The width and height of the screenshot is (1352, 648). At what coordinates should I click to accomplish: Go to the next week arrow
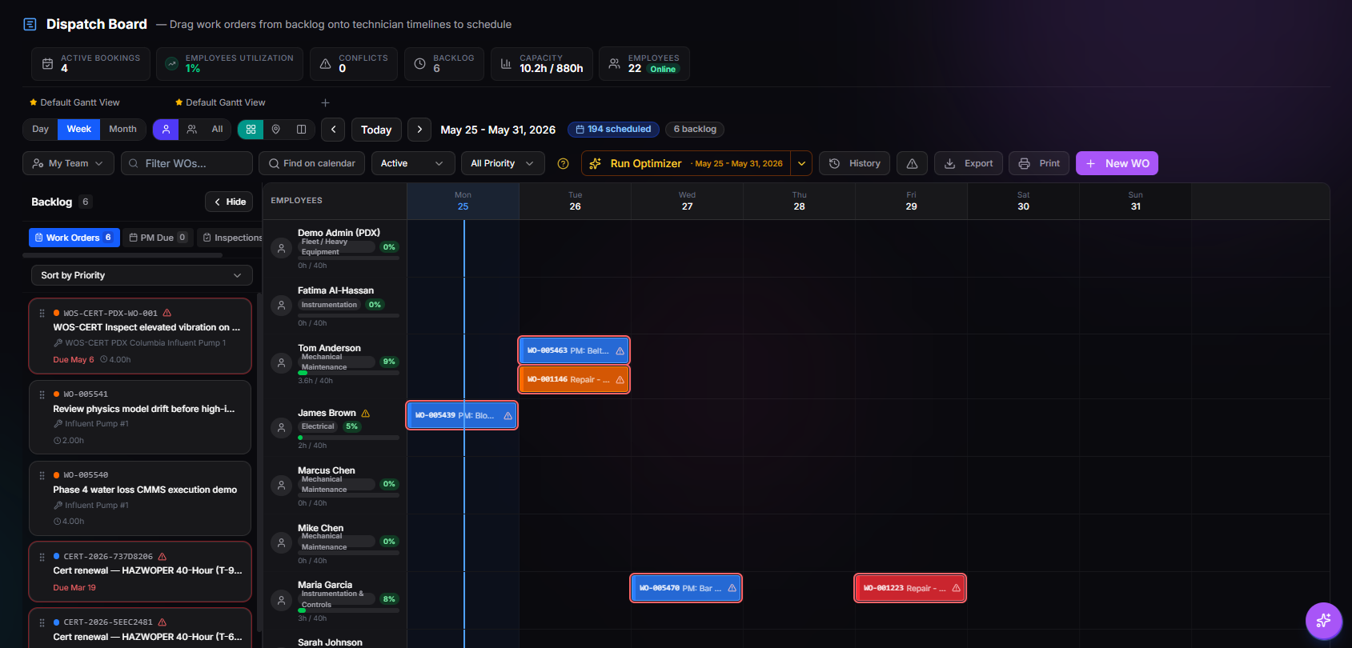(419, 130)
